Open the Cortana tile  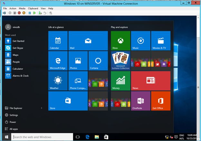click(98, 61)
